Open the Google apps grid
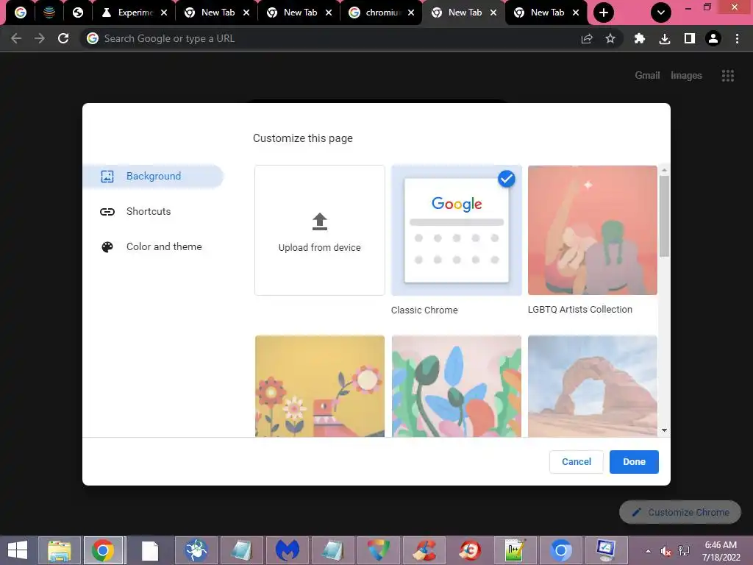 pyautogui.click(x=727, y=76)
